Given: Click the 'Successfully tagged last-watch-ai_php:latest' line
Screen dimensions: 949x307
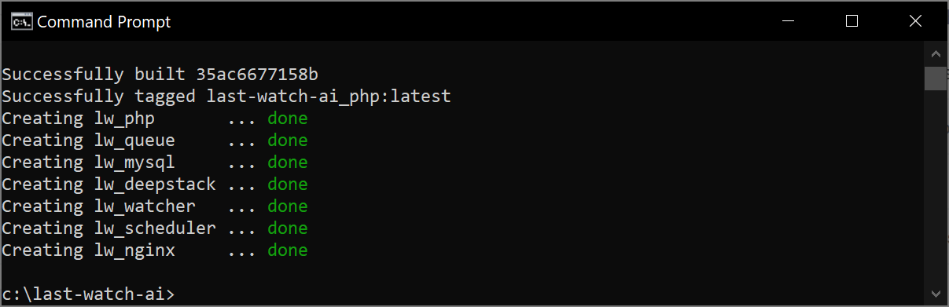Looking at the screenshot, I should [226, 97].
